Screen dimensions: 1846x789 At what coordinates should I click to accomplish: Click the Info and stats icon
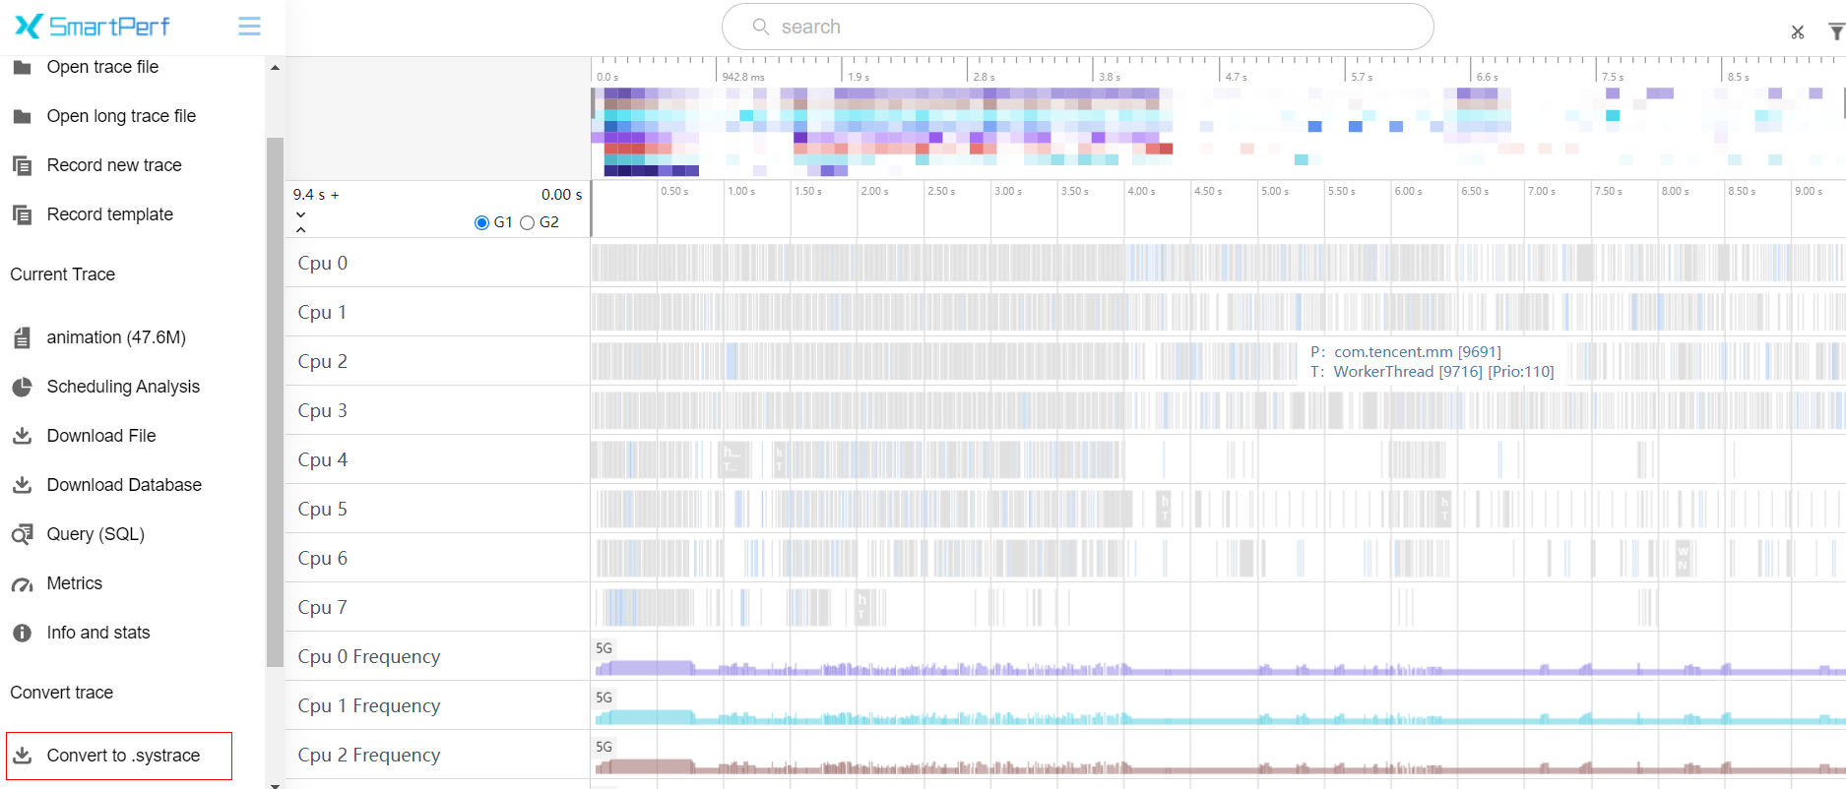coord(22,633)
